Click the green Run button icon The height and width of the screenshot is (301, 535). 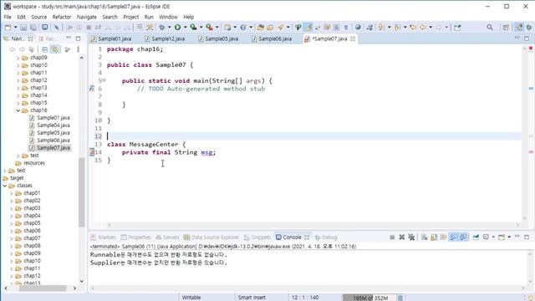pyautogui.click(x=177, y=28)
